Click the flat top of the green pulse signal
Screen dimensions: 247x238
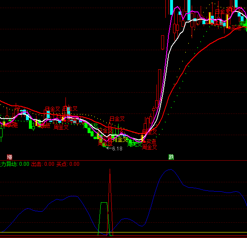(x=104, y=203)
